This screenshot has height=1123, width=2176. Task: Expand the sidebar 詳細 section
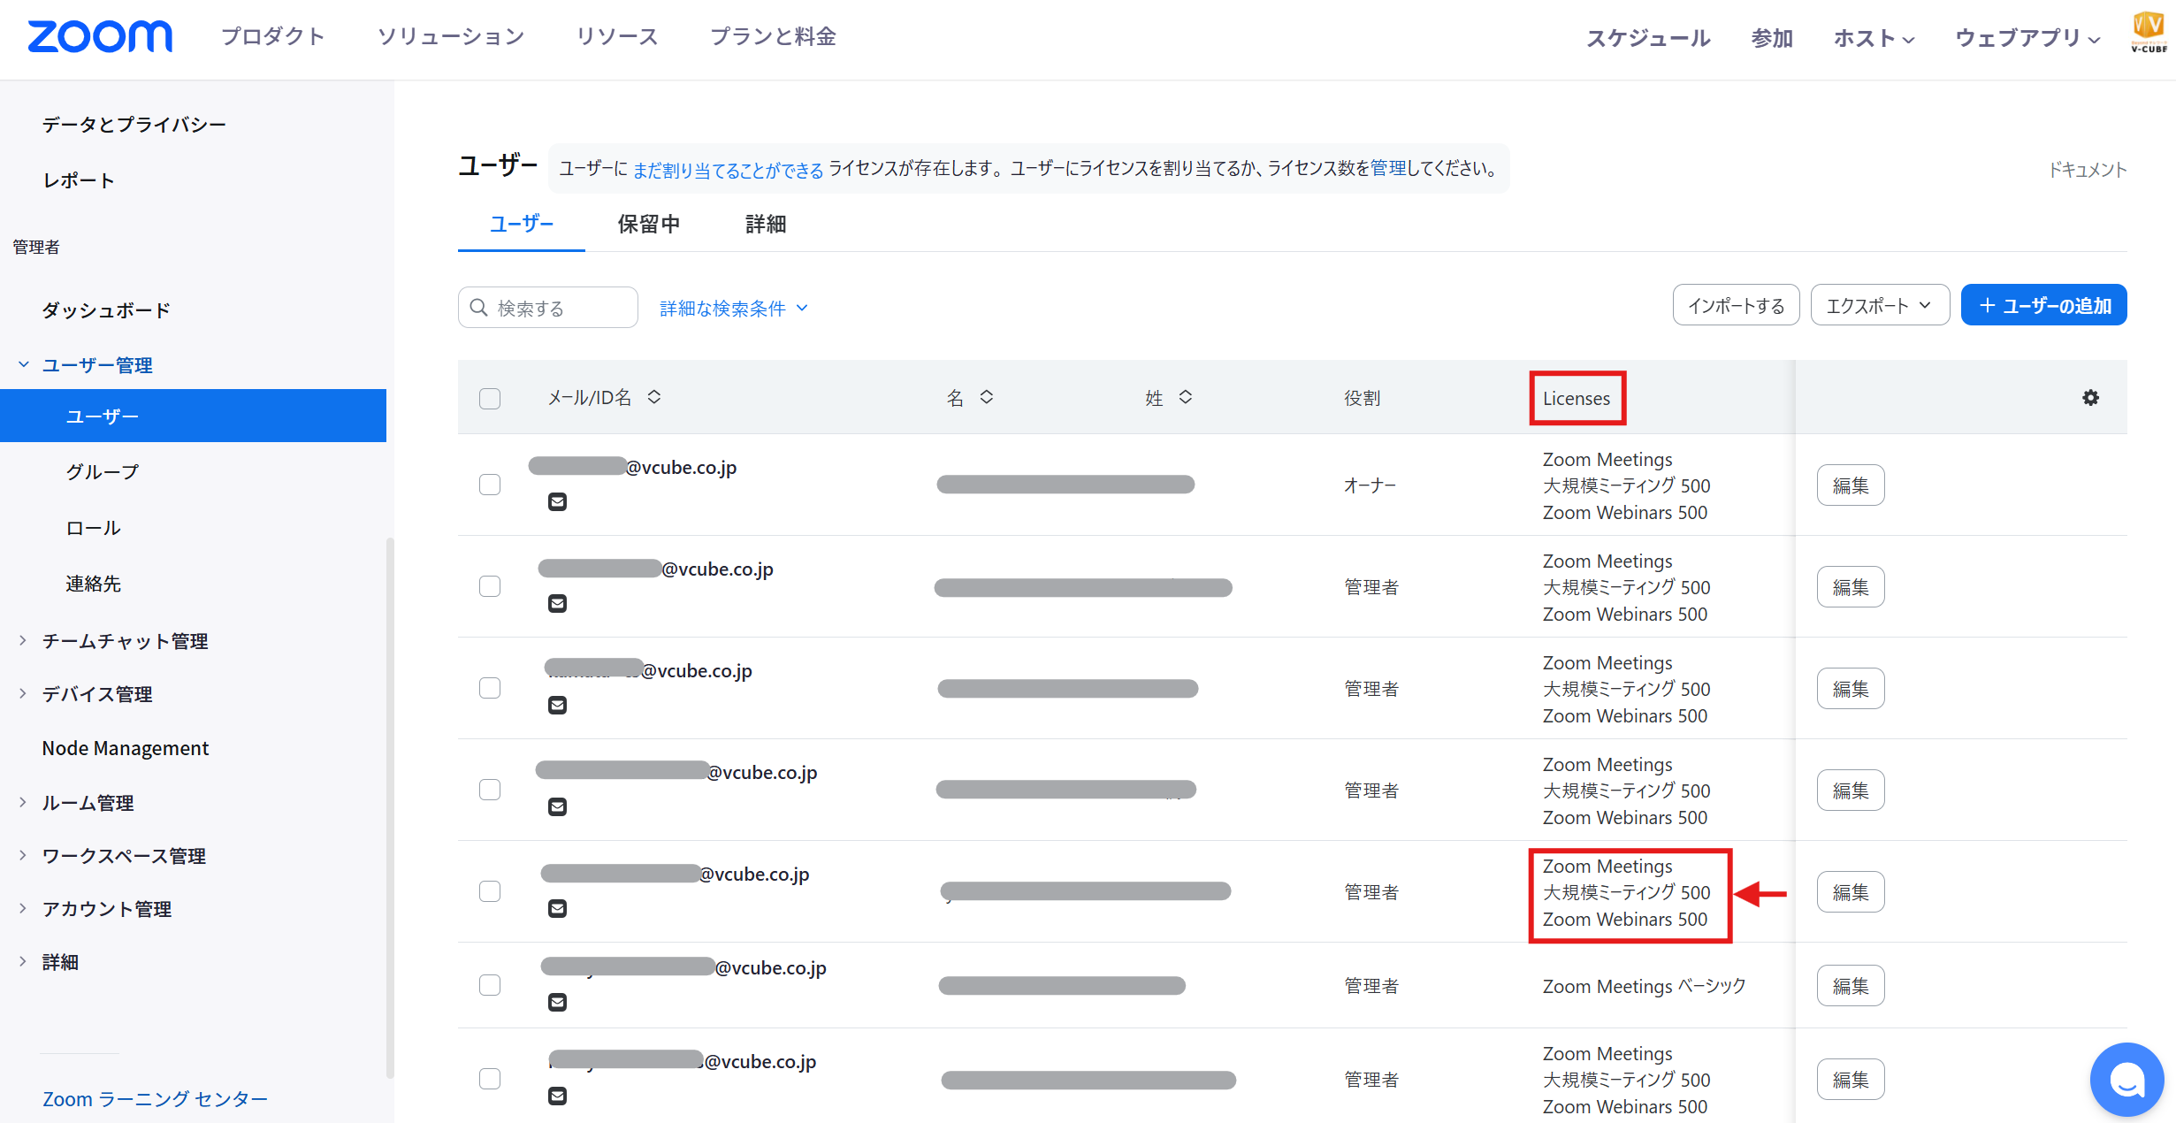coord(23,961)
